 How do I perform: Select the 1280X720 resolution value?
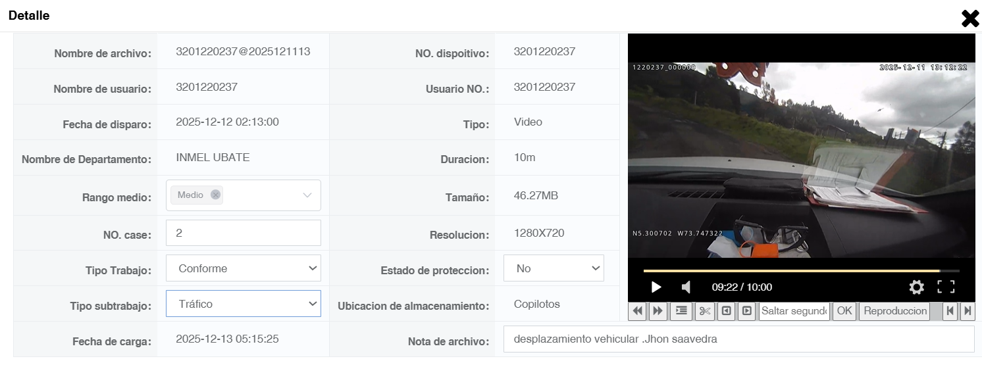pos(539,233)
